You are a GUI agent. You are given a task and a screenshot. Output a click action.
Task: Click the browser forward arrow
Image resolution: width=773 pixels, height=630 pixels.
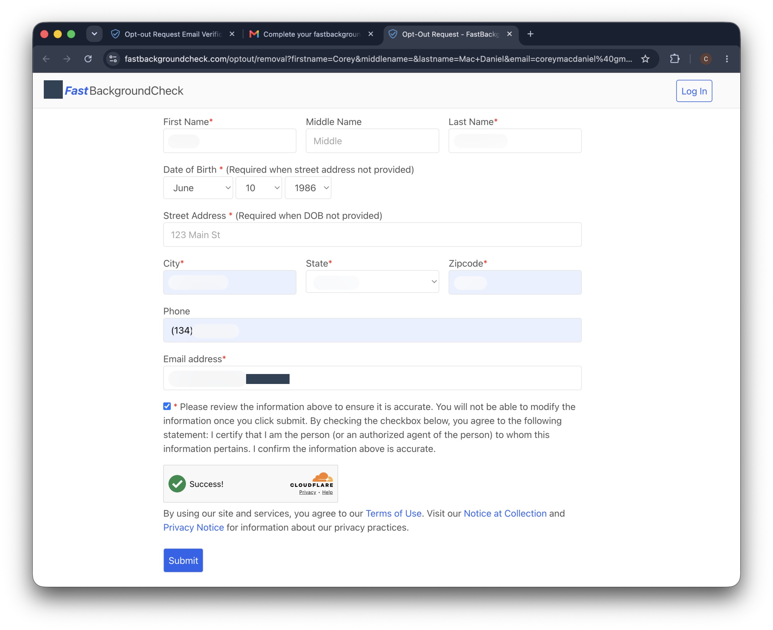67,59
